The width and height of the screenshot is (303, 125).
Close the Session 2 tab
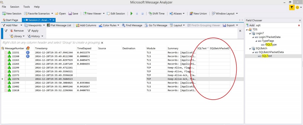(54, 20)
